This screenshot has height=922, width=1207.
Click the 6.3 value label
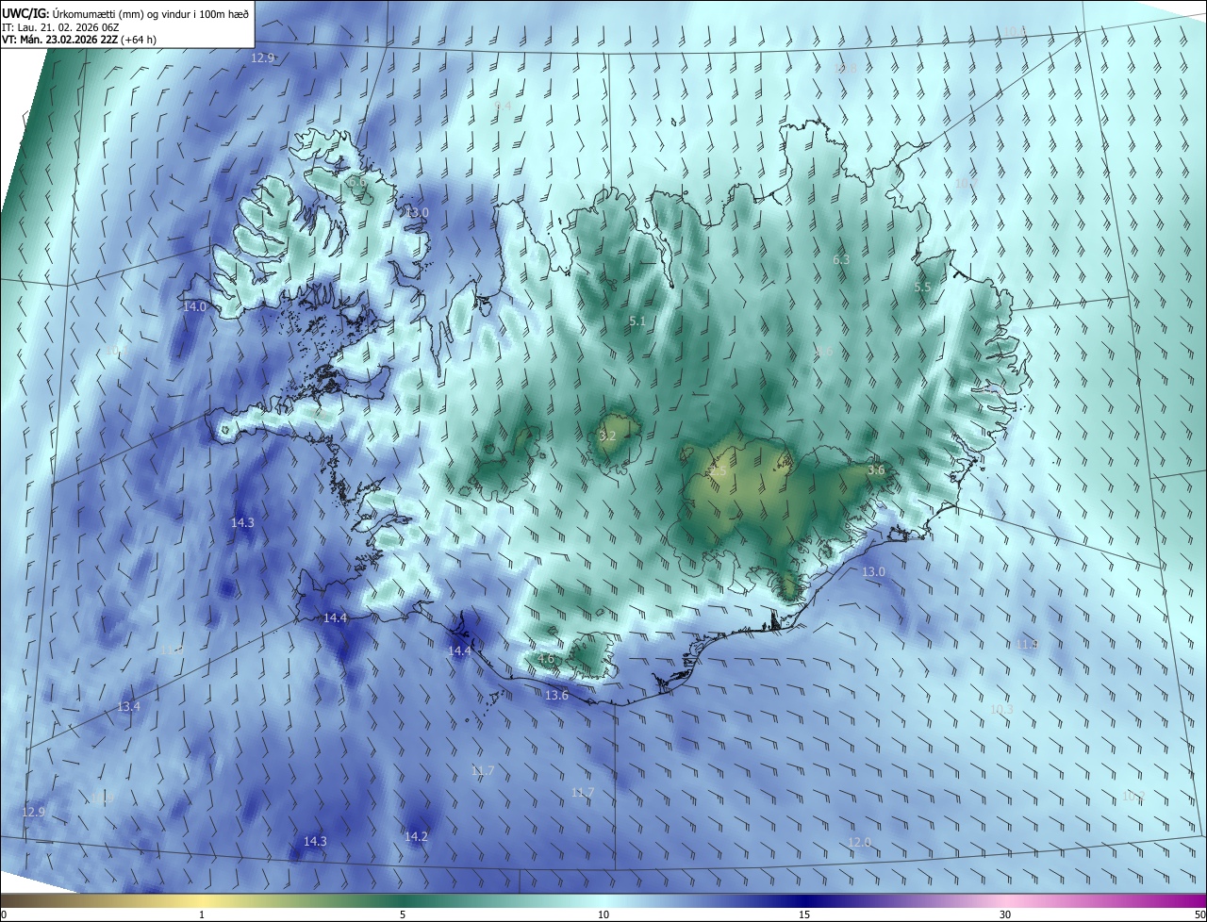pyautogui.click(x=841, y=259)
